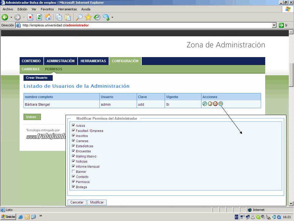Open the Archivo menu
The height and width of the screenshot is (221, 294).
[8, 9]
